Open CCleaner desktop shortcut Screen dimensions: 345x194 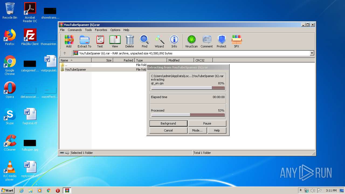point(10,143)
